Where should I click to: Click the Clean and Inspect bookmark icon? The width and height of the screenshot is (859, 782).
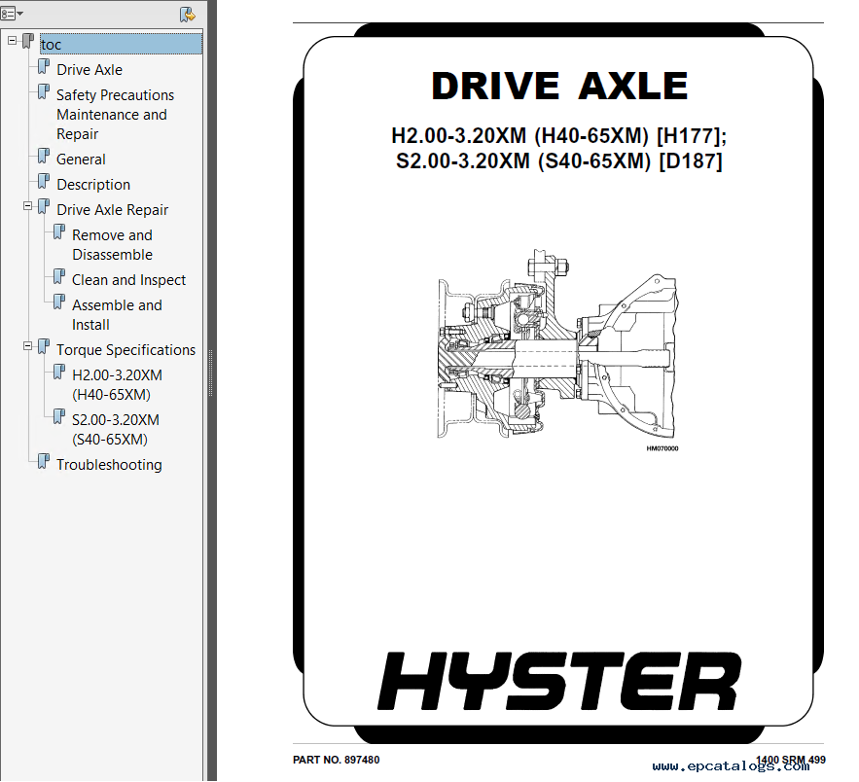pos(58,277)
